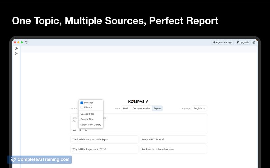270x168 pixels.
Task: Click the new report plus icon in sidebar
Action: [16, 49]
